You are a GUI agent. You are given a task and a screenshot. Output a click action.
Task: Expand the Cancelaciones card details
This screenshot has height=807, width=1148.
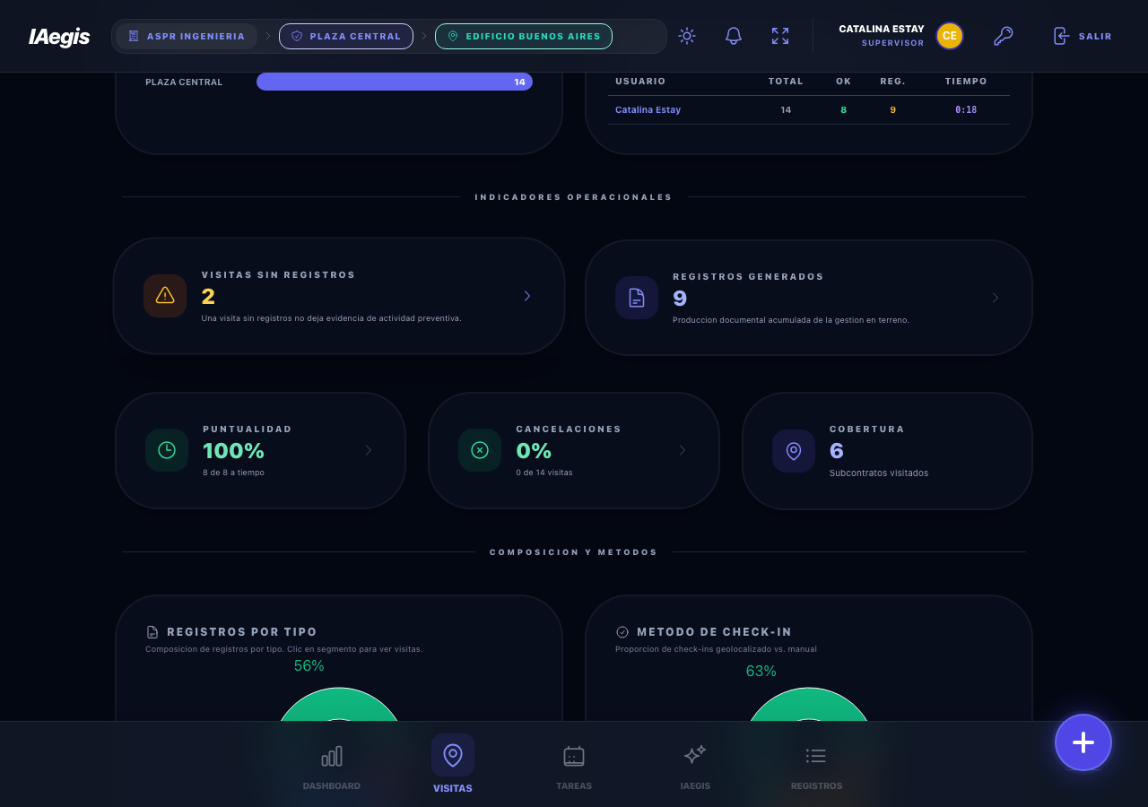coord(682,451)
